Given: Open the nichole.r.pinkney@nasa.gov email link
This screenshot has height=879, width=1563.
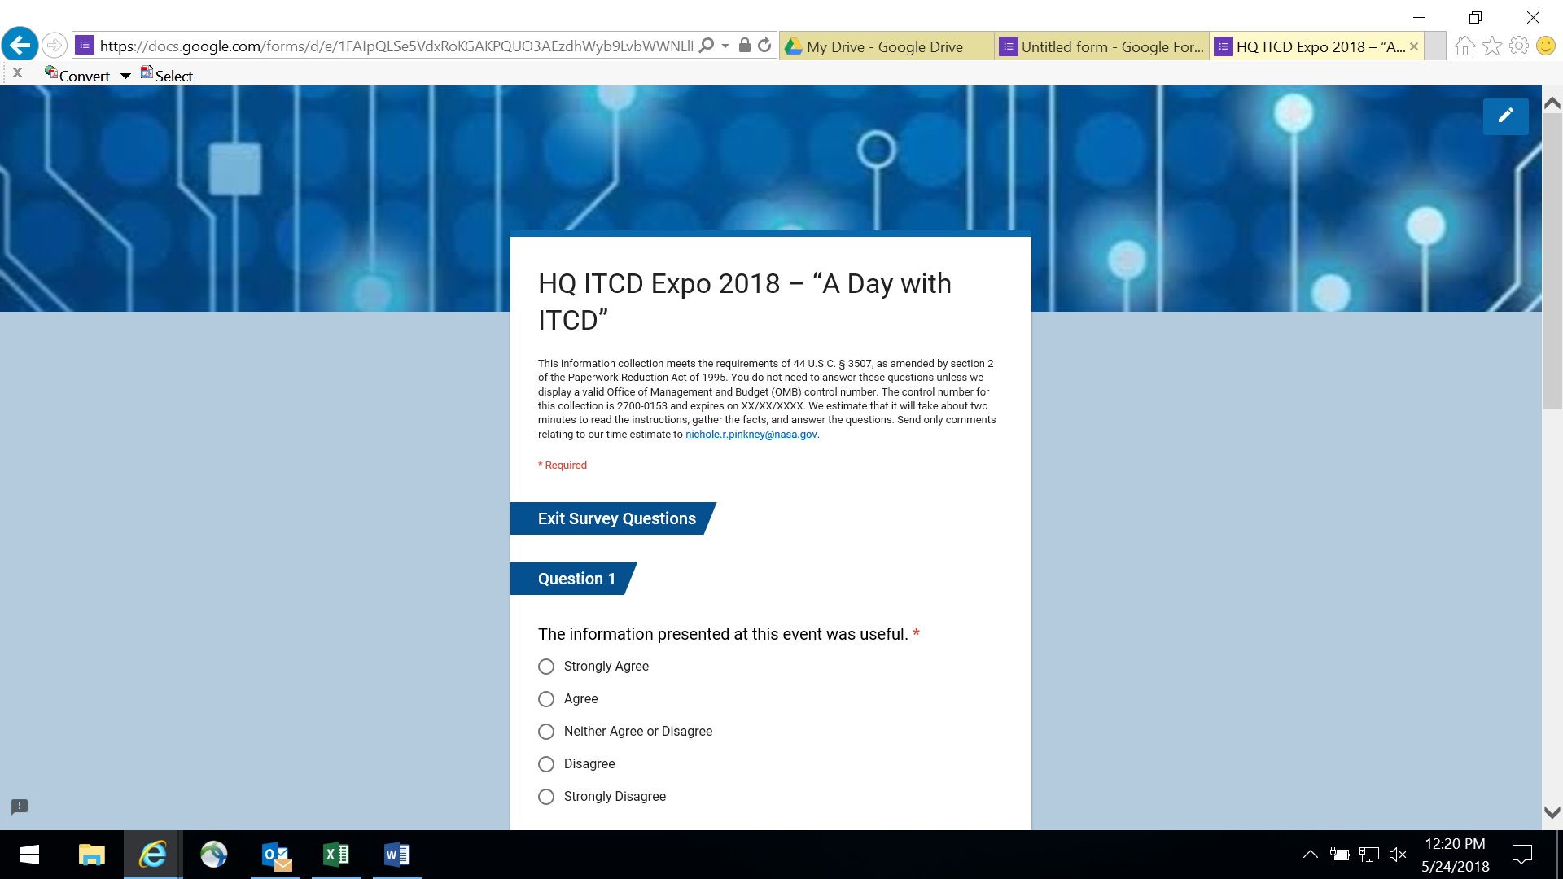Looking at the screenshot, I should (751, 435).
